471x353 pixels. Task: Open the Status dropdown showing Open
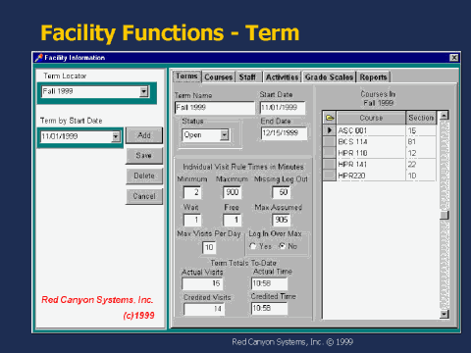(224, 134)
